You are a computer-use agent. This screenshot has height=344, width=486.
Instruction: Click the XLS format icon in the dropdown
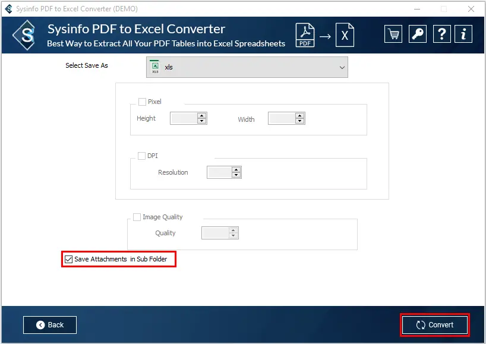pos(154,67)
